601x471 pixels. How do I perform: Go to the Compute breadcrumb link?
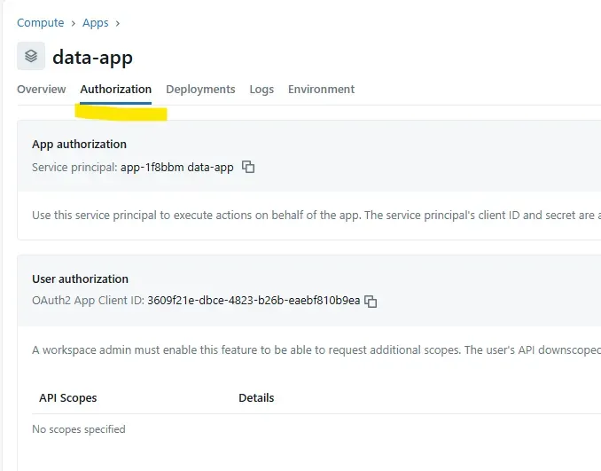click(41, 23)
